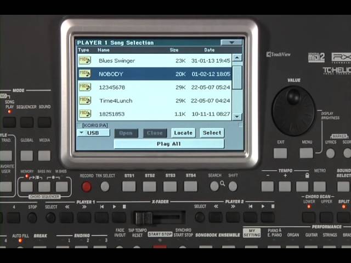Tap the Locate button on screen

[183, 133]
